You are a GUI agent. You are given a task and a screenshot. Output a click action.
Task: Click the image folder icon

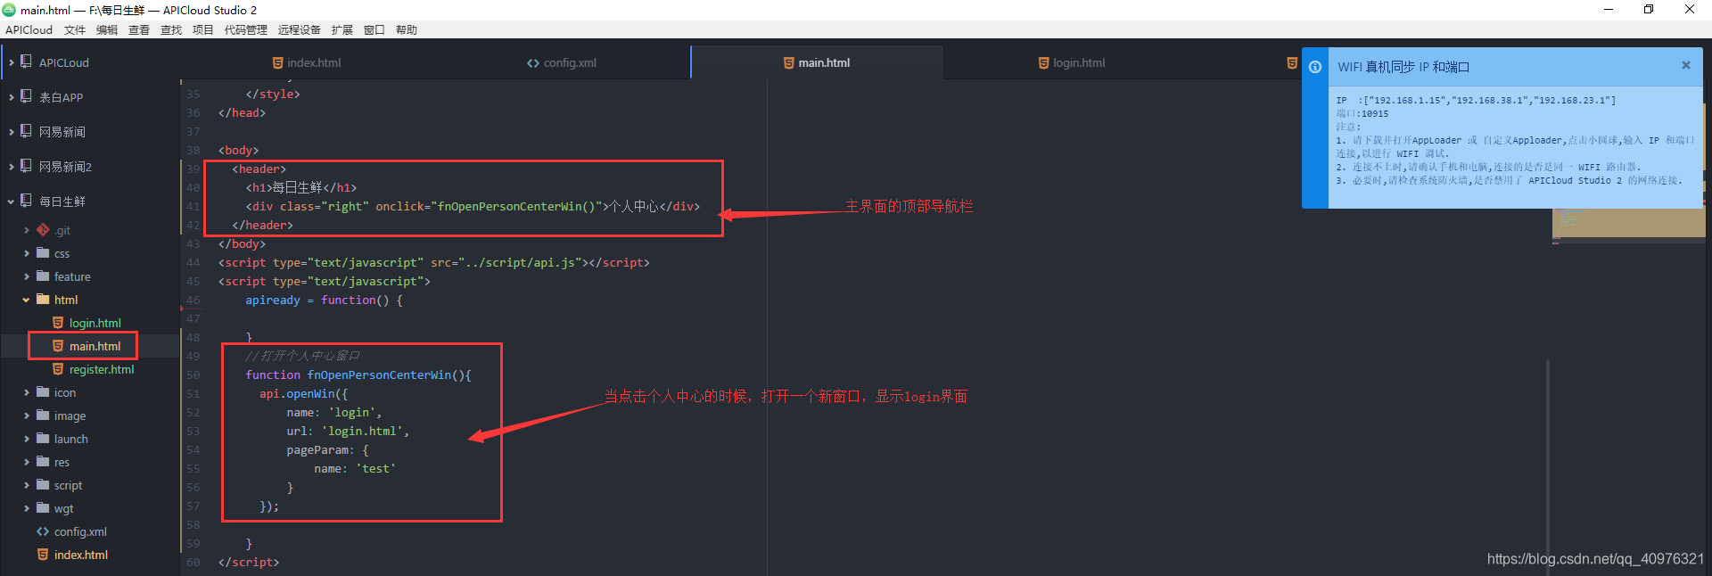point(43,416)
